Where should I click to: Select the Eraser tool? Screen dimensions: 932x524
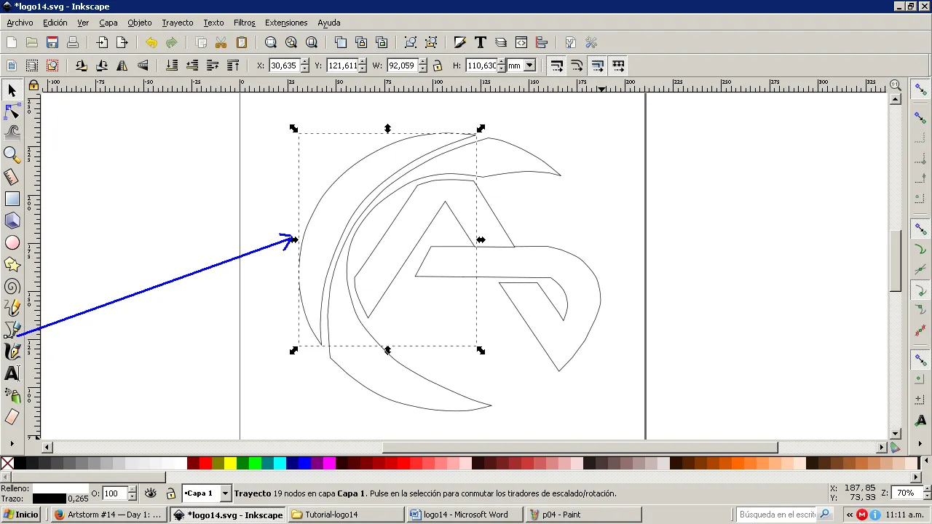click(x=12, y=417)
